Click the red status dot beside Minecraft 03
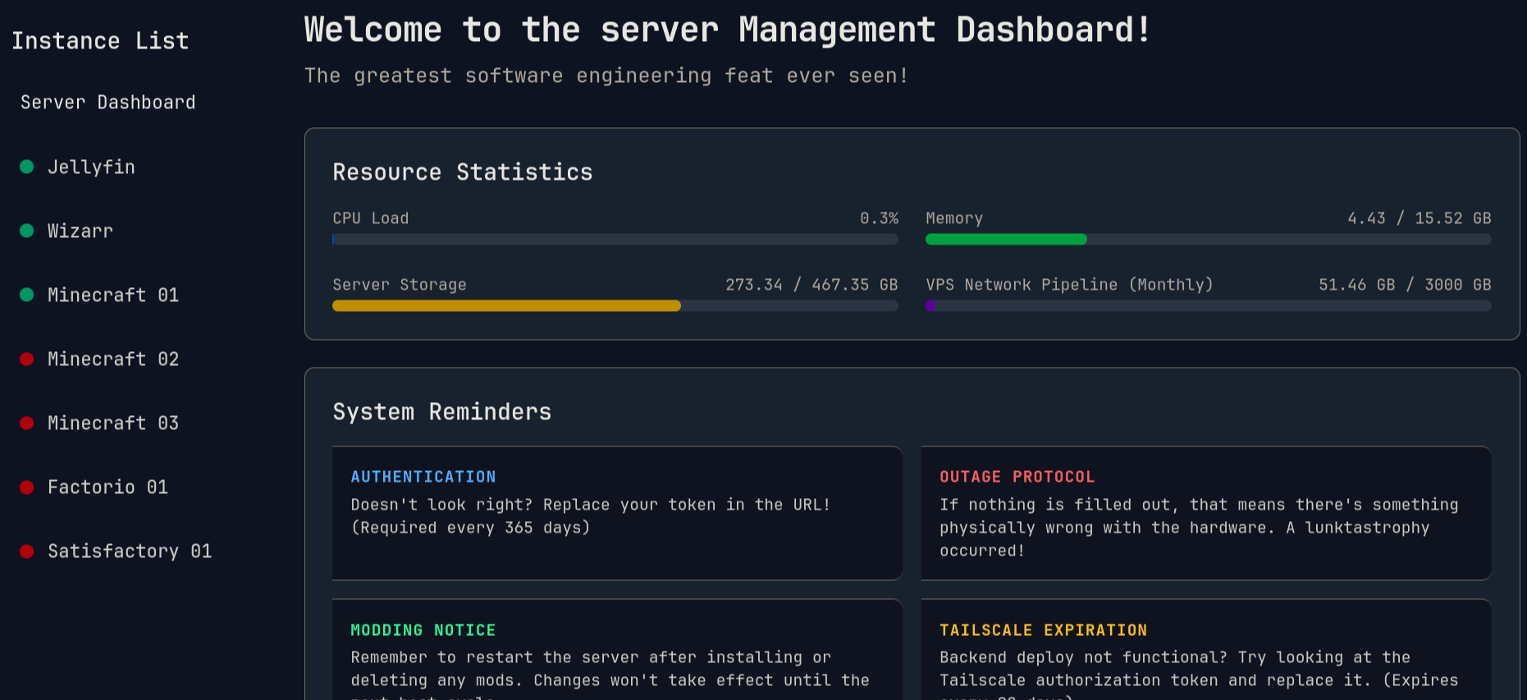Image resolution: width=1527 pixels, height=700 pixels. [x=26, y=423]
